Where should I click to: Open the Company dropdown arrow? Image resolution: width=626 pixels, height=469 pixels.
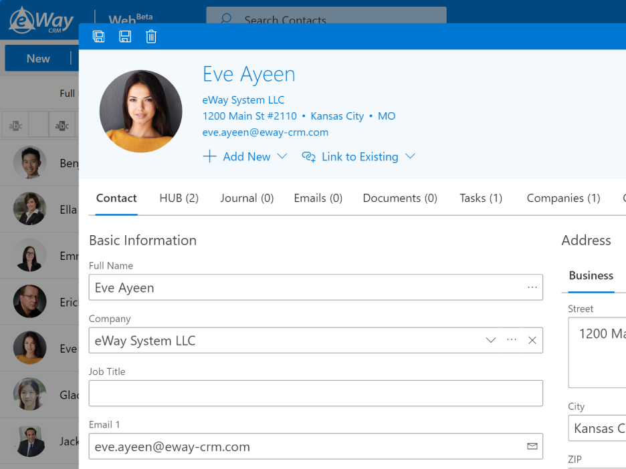click(x=491, y=340)
